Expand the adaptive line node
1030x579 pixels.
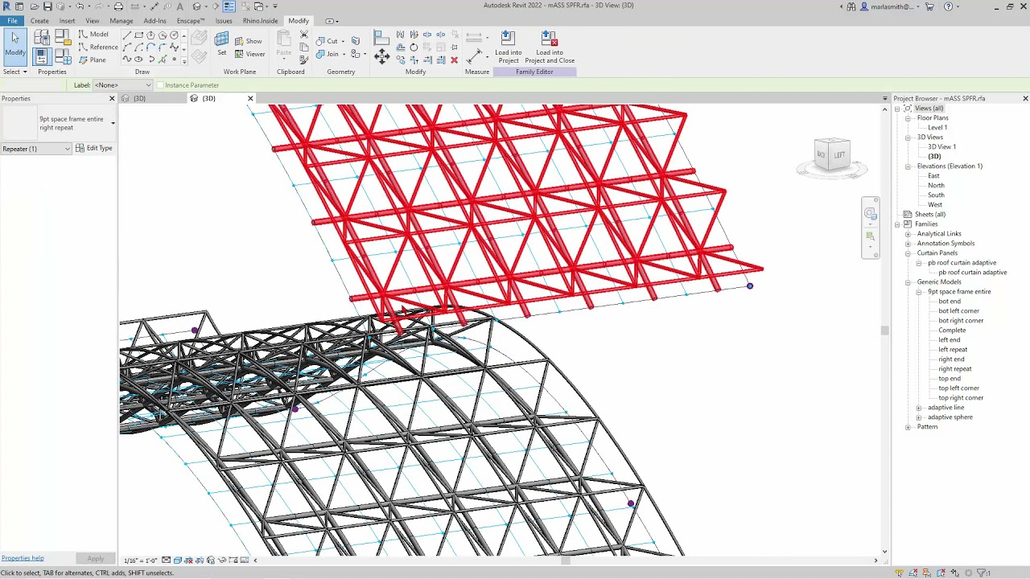pyautogui.click(x=919, y=408)
